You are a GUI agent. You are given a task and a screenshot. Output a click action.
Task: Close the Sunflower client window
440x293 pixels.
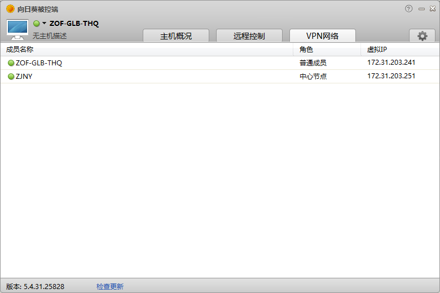click(x=432, y=8)
